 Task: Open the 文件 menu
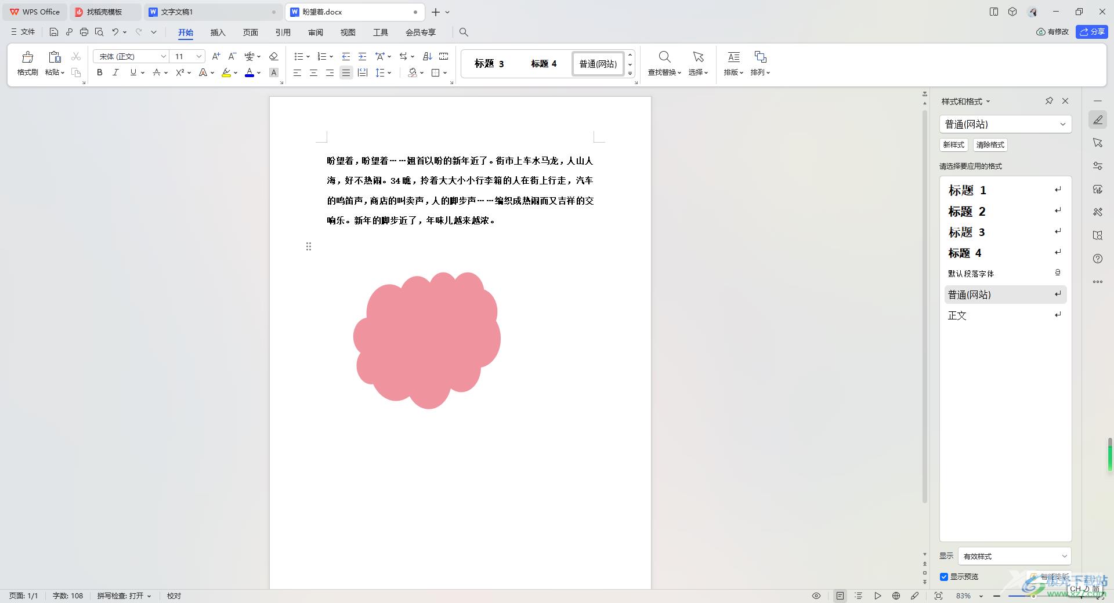tap(23, 32)
